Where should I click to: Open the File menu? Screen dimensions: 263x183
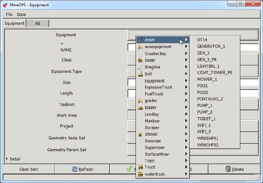(9, 14)
